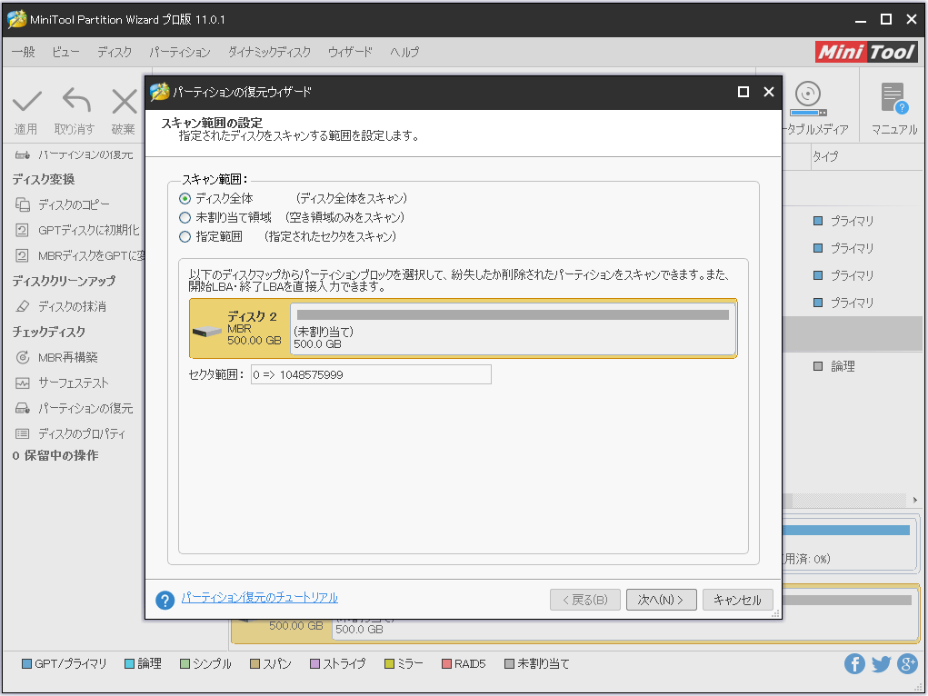The height and width of the screenshot is (696, 928).
Task: Open the Manual (マニュアル) icon
Action: tap(893, 99)
